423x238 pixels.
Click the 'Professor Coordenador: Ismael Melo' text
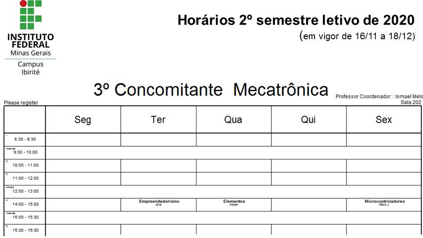pyautogui.click(x=379, y=97)
